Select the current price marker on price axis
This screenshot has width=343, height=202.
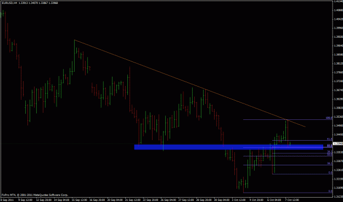pyautogui.click(x=338, y=143)
